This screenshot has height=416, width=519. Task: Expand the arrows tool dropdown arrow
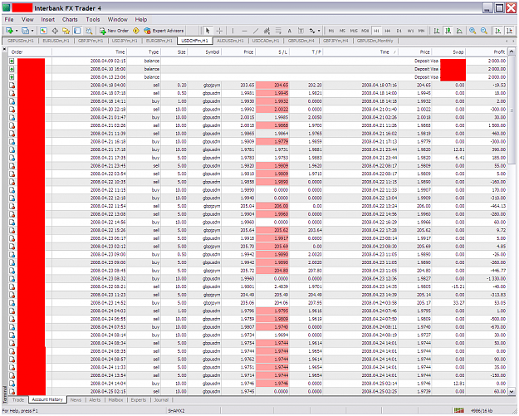[x=319, y=31]
